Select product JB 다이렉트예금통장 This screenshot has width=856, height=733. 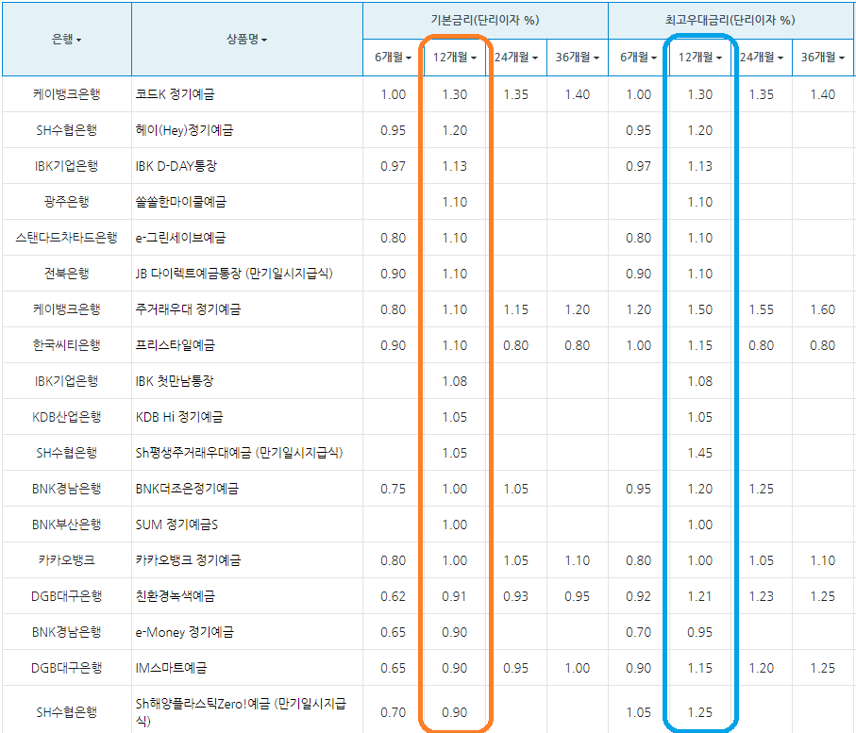[188, 274]
